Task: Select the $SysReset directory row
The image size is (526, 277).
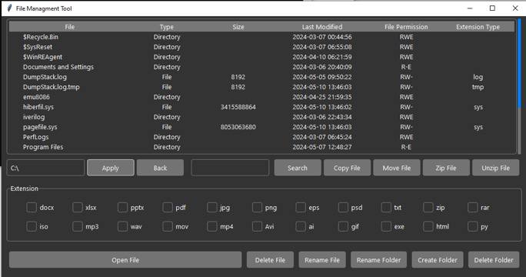Action: (261, 47)
